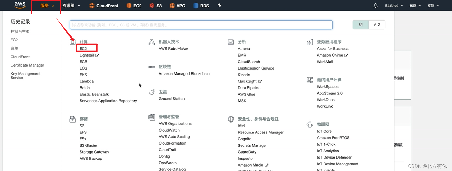Open S3 under 存储 category
The image size is (452, 171).
[82, 126]
